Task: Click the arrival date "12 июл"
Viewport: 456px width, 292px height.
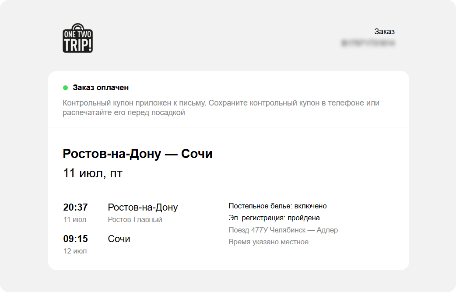Action: tap(75, 251)
